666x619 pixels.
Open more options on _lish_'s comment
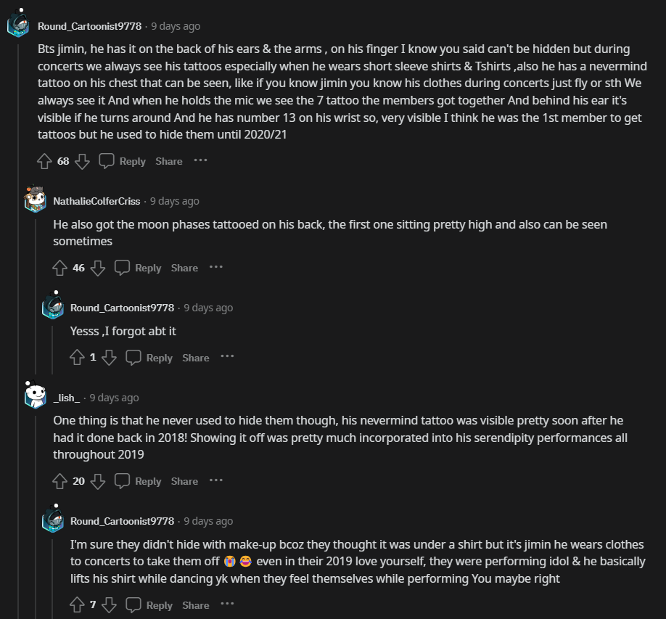(x=216, y=480)
